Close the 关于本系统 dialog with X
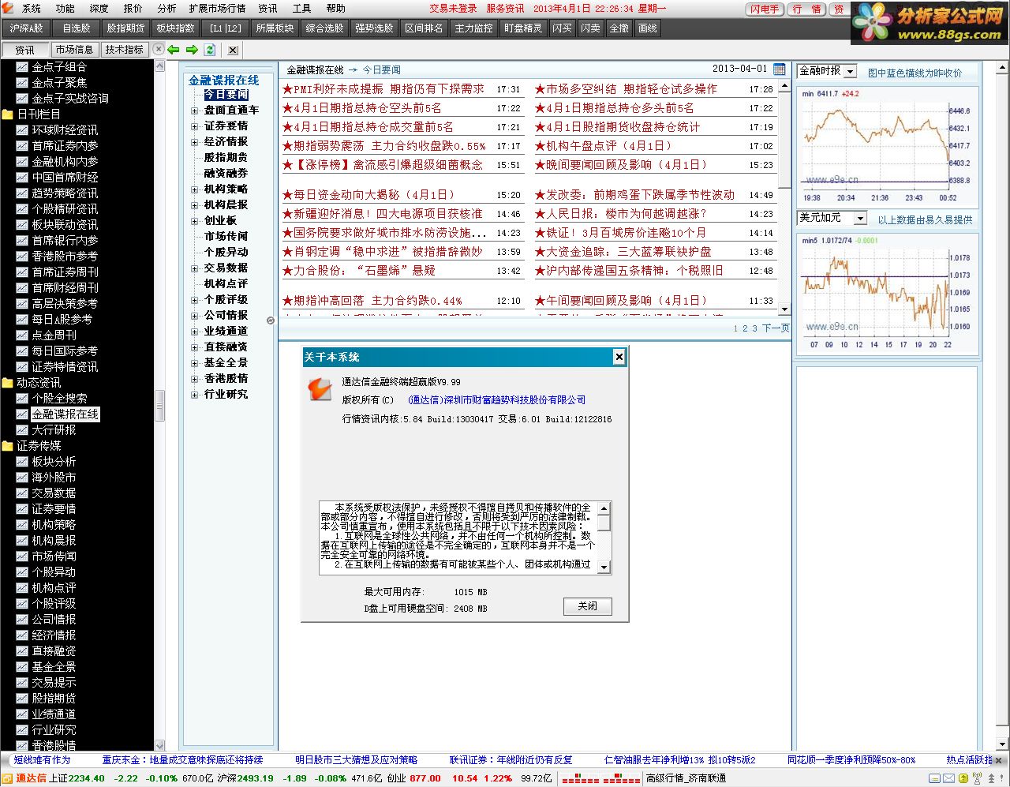 (619, 357)
